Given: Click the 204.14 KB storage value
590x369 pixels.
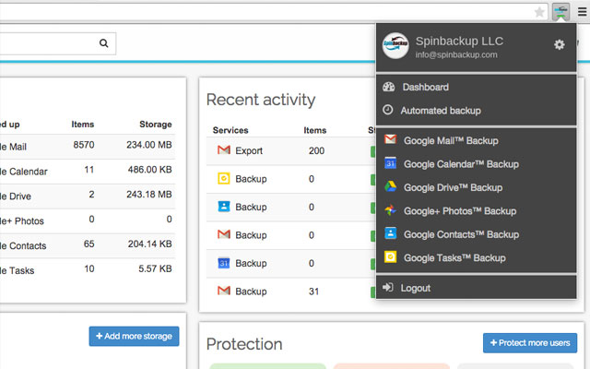Looking at the screenshot, I should coord(149,244).
